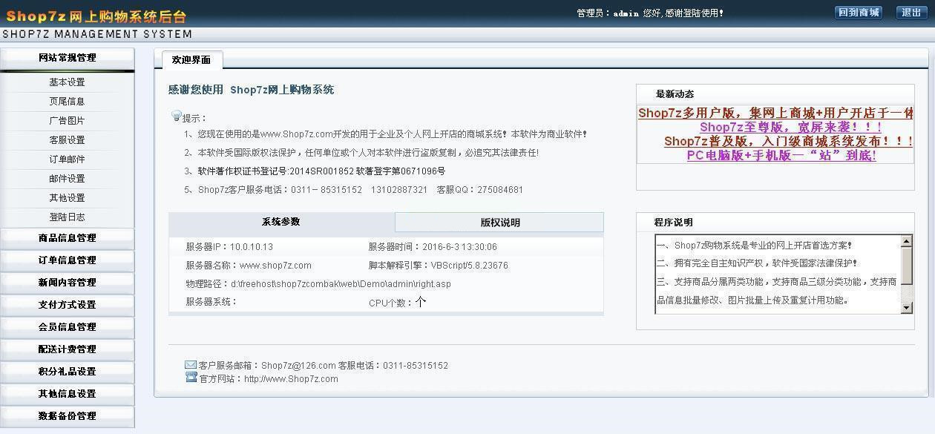935x434 pixels.
Task: Click the 管理员：admin greeting text
Action: (650, 13)
